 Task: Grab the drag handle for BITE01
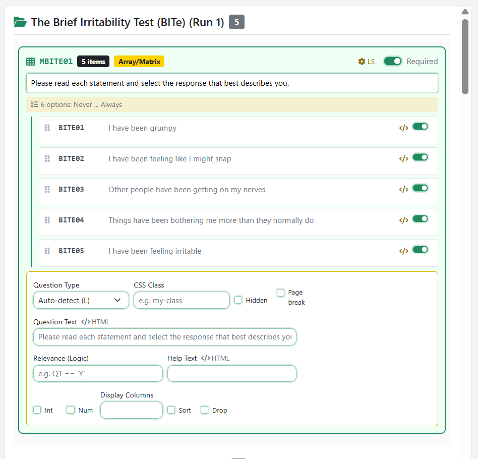[47, 128]
